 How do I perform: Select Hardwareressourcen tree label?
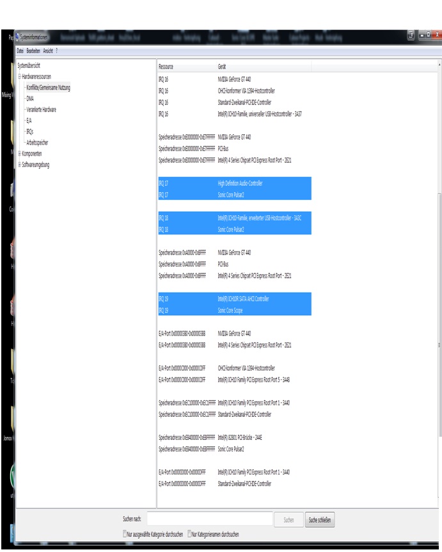[36, 76]
